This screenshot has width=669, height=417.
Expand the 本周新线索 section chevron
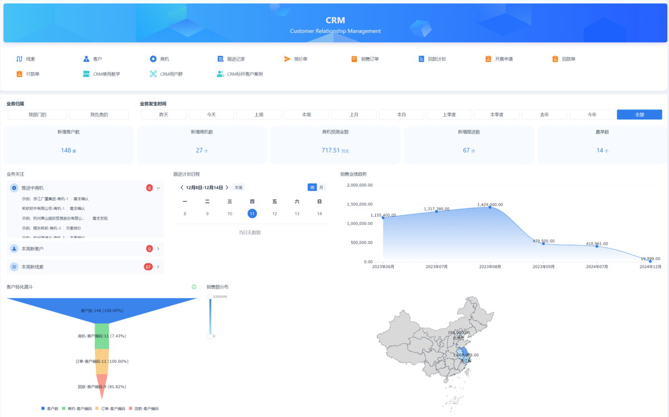click(x=158, y=267)
